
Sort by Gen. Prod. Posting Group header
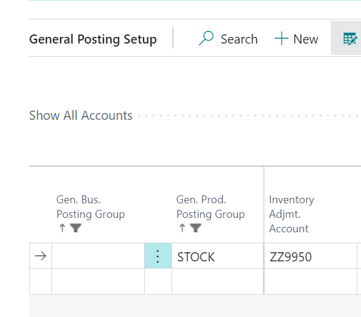[210, 207]
